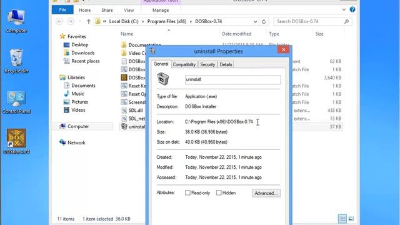Close the uninstall Properties dialog
The height and width of the screenshot is (225, 400).
pos(283,49)
